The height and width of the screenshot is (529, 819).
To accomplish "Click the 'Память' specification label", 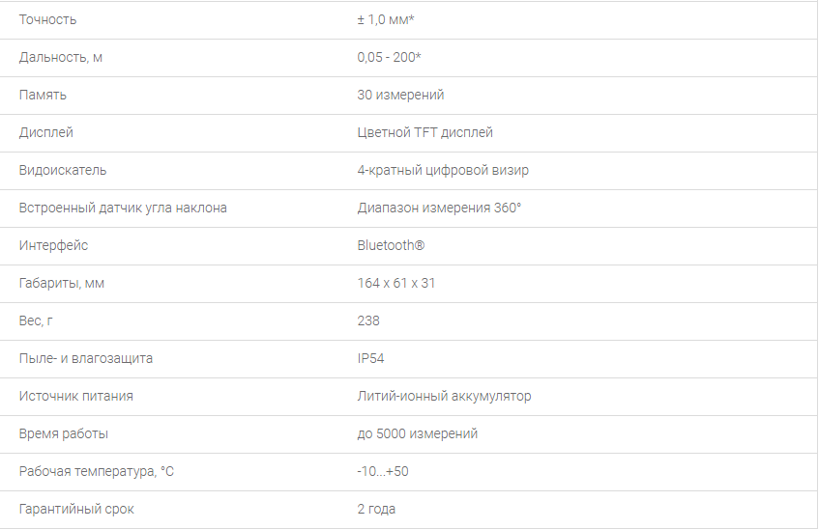I will coord(43,95).
